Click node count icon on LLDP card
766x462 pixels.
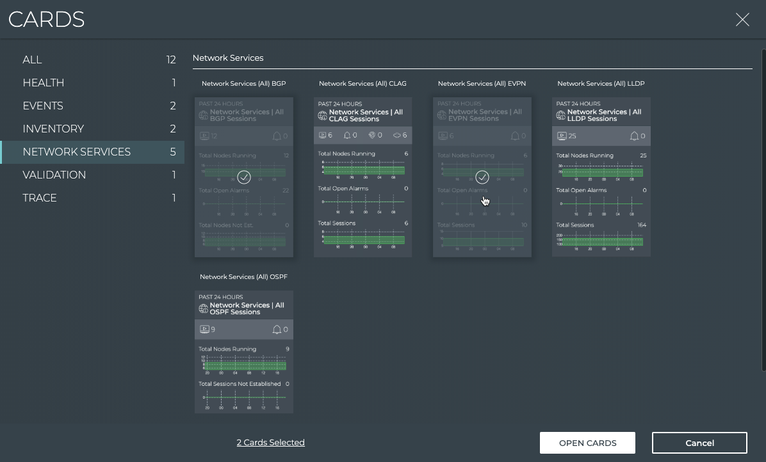[x=562, y=136]
